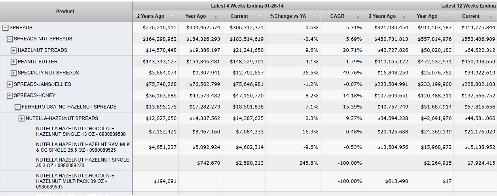The image size is (497, 196).
Task: Expand SPECIALTY NUT SPREADS row
Action: 14,73
